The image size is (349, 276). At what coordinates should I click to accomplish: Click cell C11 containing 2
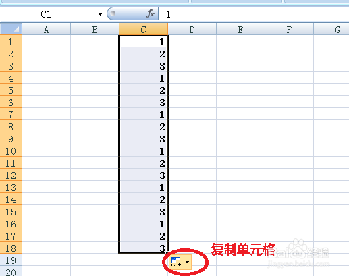tap(143, 163)
